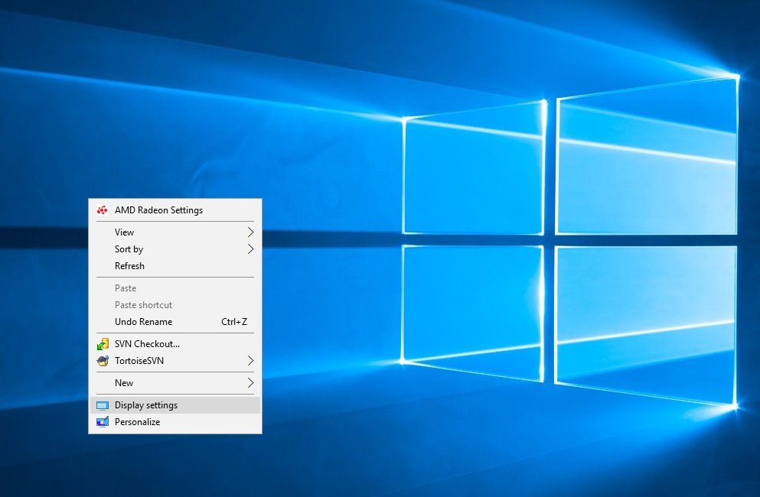Click the TortoiseSVN tortoise icon
The height and width of the screenshot is (497, 760).
pyautogui.click(x=103, y=361)
